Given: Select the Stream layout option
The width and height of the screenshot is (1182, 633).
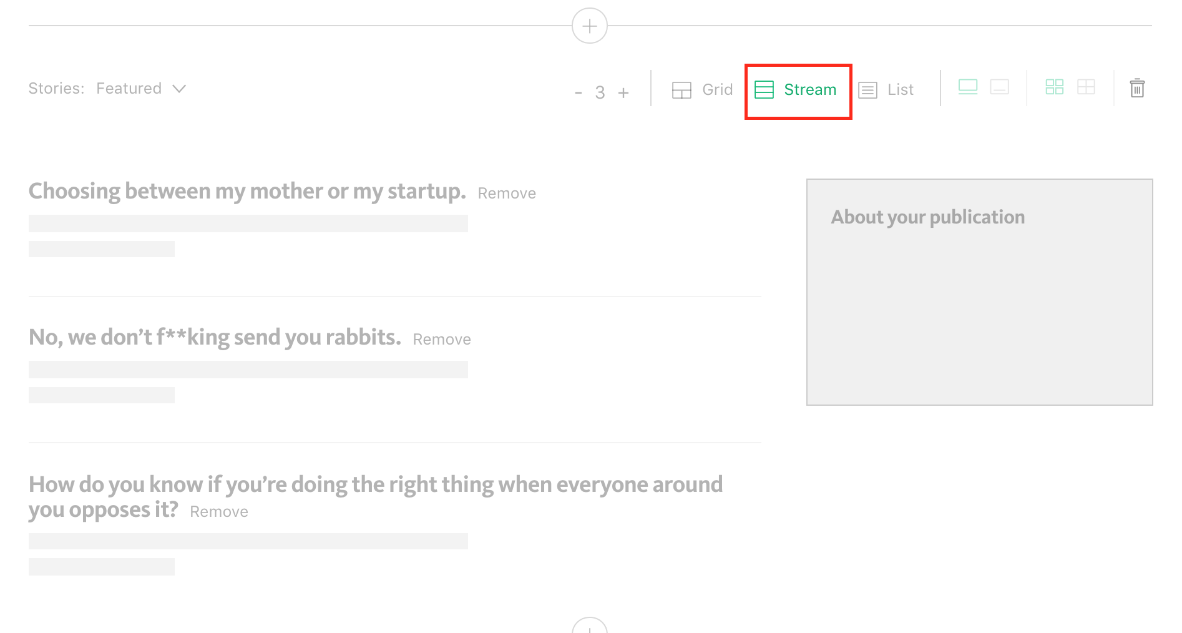Looking at the screenshot, I should tap(796, 90).
